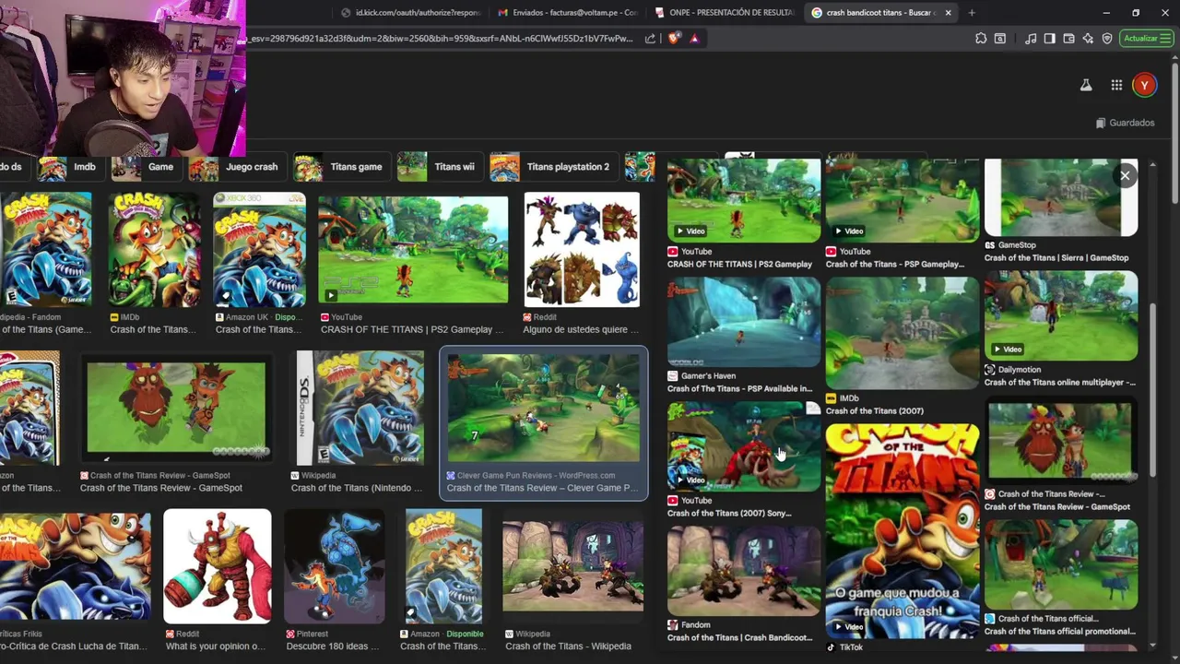The height and width of the screenshot is (664, 1180).
Task: Open side panel GameSpot Review mask thumbnail
Action: click(1061, 442)
